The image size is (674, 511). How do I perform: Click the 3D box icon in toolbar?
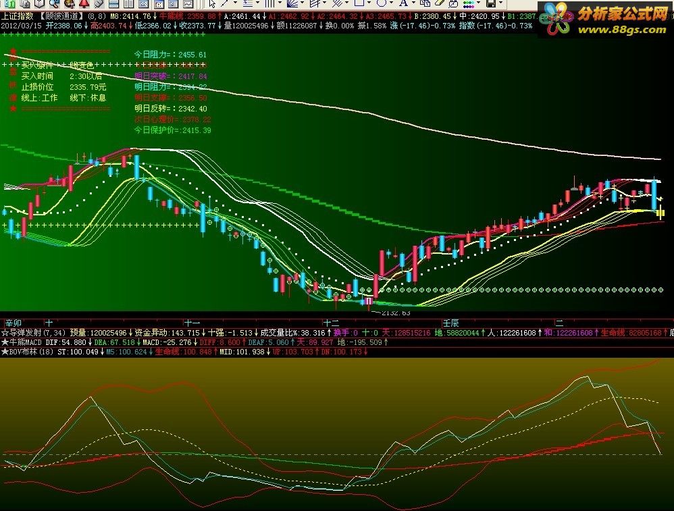pyautogui.click(x=39, y=4)
